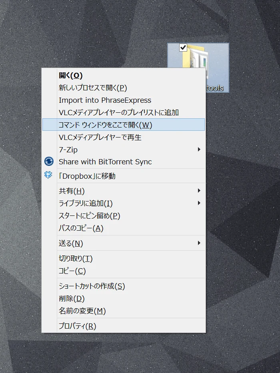This screenshot has width=280, height=373.
Task: Click the Dropbox icon in context menu
Action: 48,175
